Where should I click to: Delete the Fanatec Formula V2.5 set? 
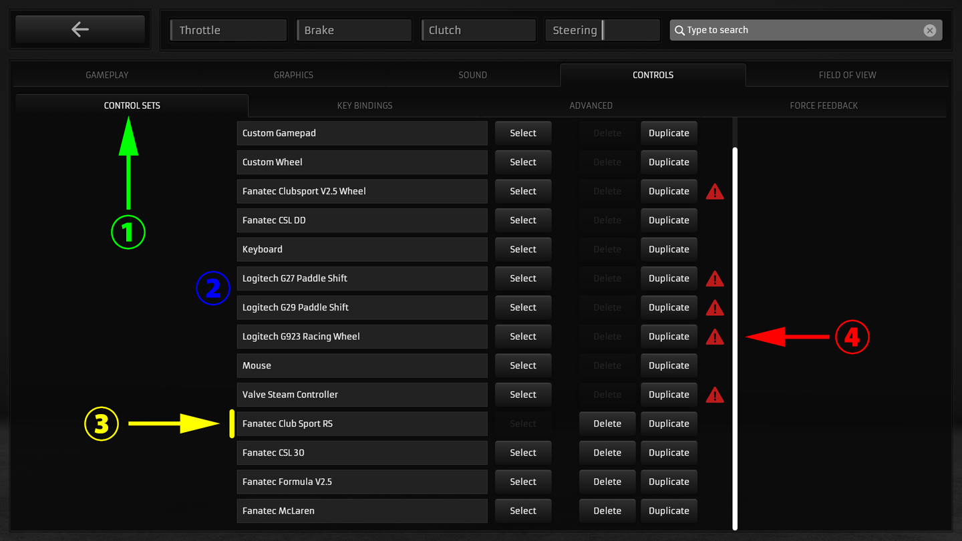click(607, 482)
